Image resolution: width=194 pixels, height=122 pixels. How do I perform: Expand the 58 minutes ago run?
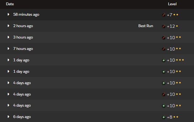point(8,14)
